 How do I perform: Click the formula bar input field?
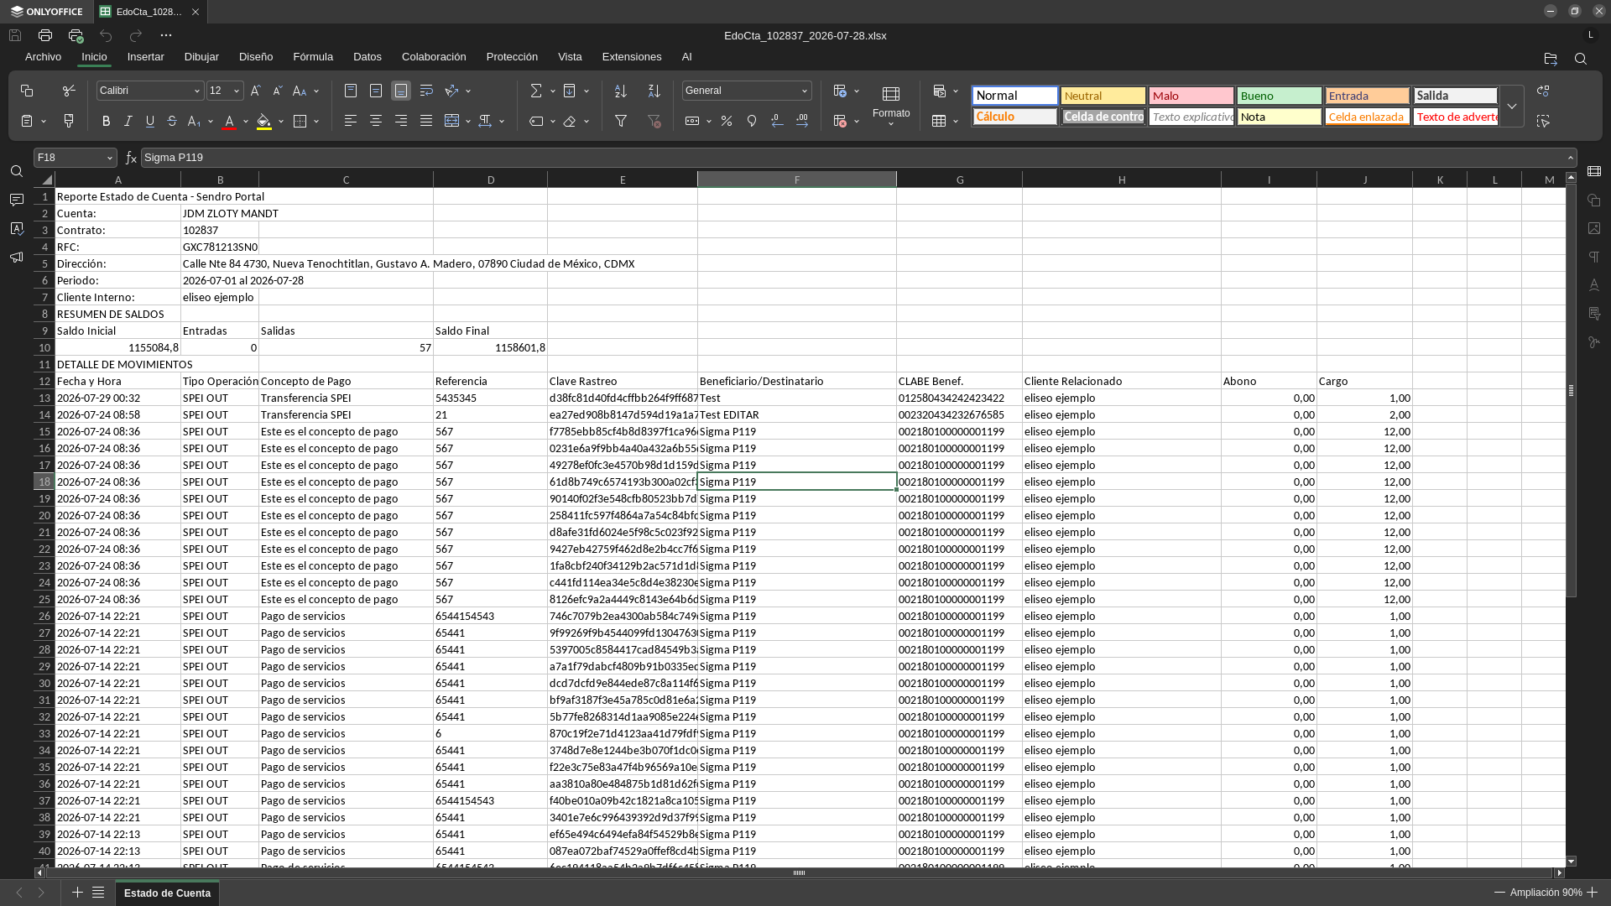coord(852,158)
